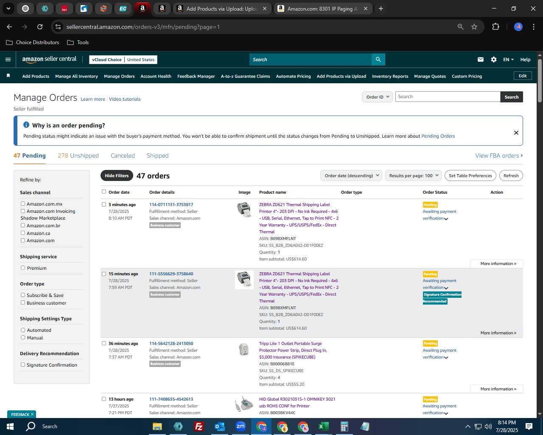This screenshot has width=543, height=435.
Task: Switch to the 278 Unshipped tab
Action: pos(78,155)
